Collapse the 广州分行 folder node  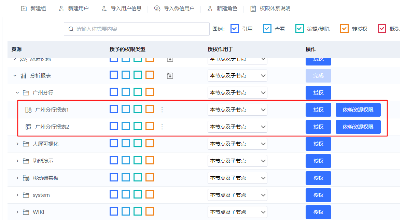coord(17,92)
